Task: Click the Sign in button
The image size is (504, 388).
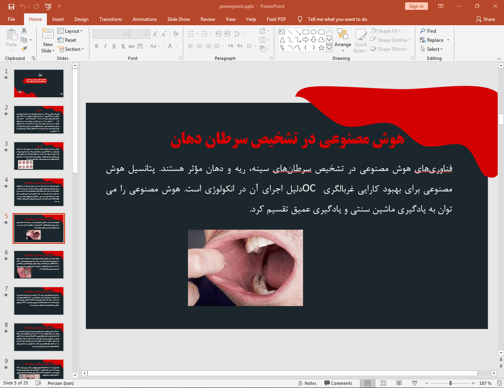Action: click(x=416, y=6)
